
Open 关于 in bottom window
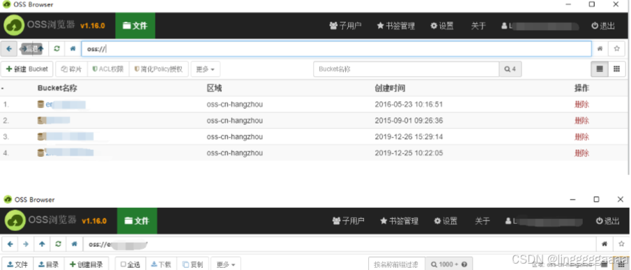pyautogui.click(x=482, y=221)
